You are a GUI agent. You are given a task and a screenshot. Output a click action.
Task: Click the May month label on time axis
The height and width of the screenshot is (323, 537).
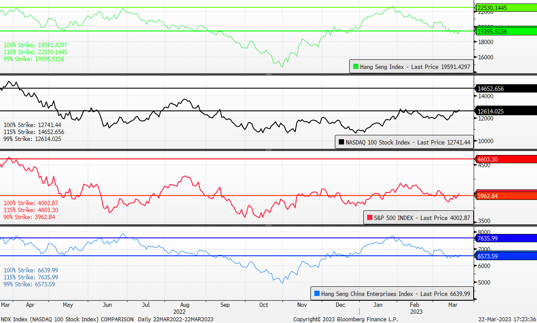coord(68,305)
